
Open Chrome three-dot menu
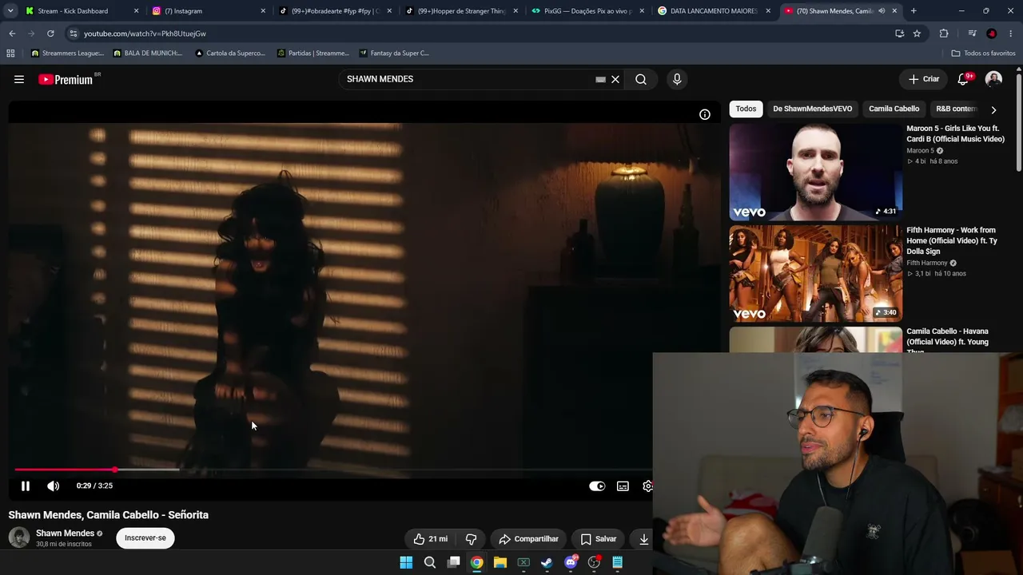coord(1011,34)
